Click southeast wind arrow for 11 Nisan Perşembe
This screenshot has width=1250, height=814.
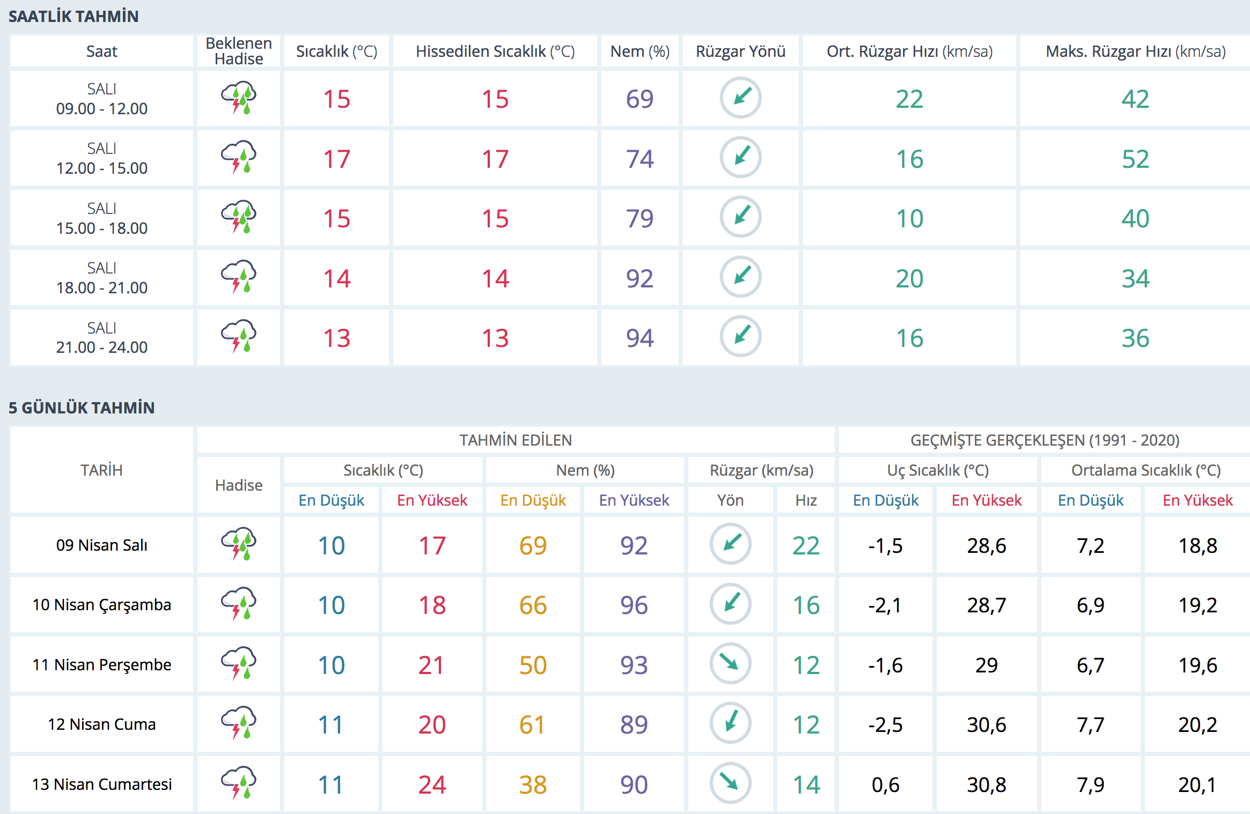pyautogui.click(x=730, y=664)
